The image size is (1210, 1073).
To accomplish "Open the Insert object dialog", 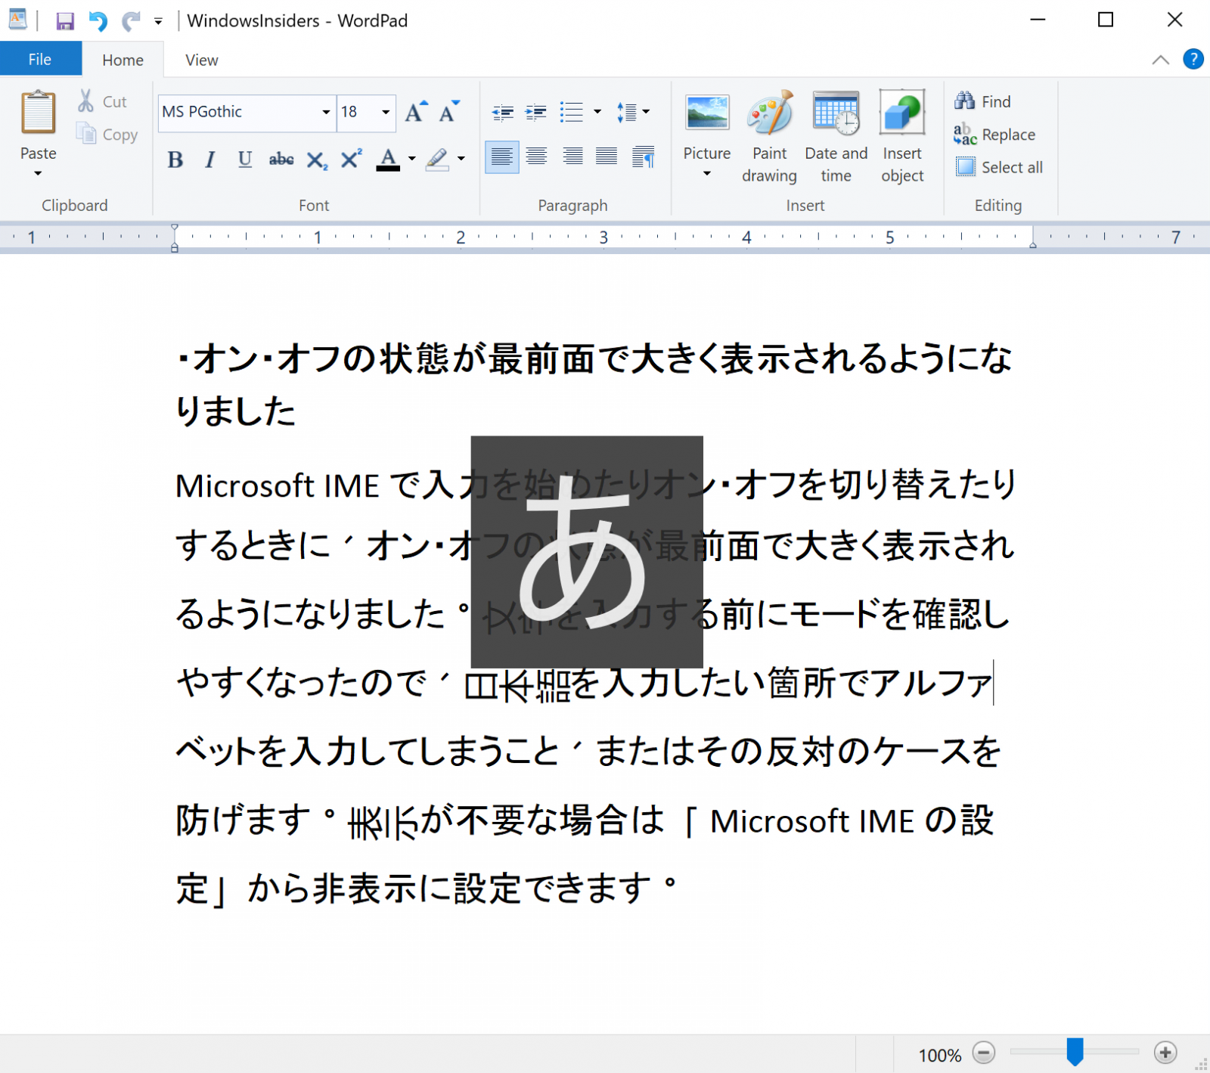I will click(901, 136).
